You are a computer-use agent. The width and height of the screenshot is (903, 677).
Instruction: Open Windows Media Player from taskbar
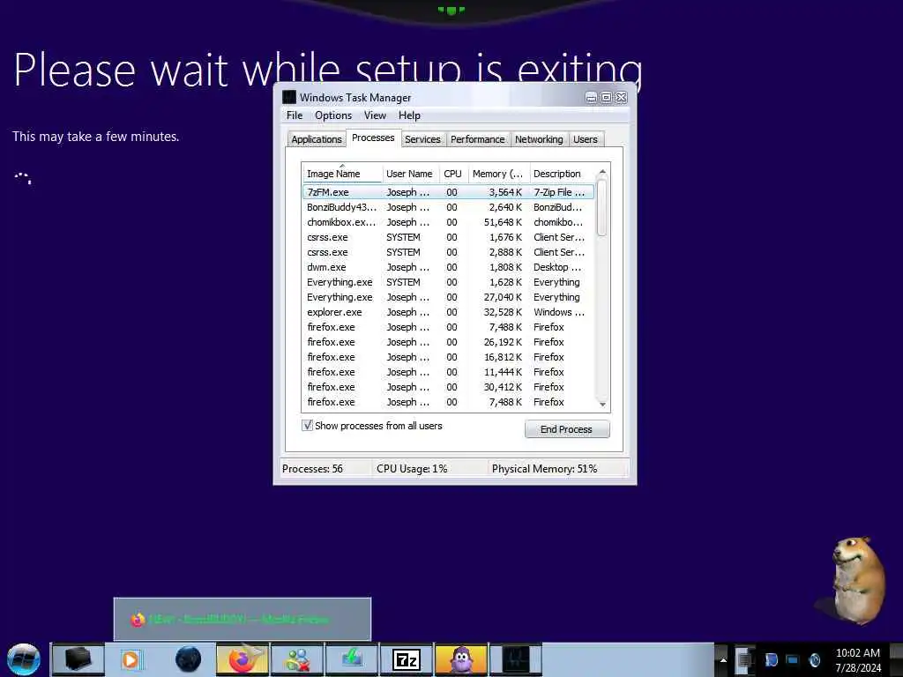coord(132,659)
